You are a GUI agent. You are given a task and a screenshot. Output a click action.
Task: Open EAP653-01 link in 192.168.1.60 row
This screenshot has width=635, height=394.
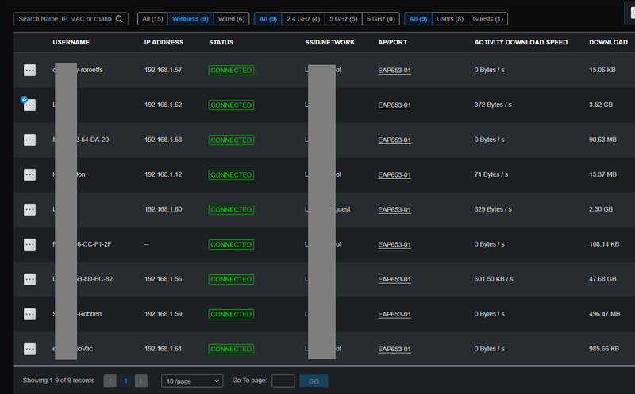point(394,209)
